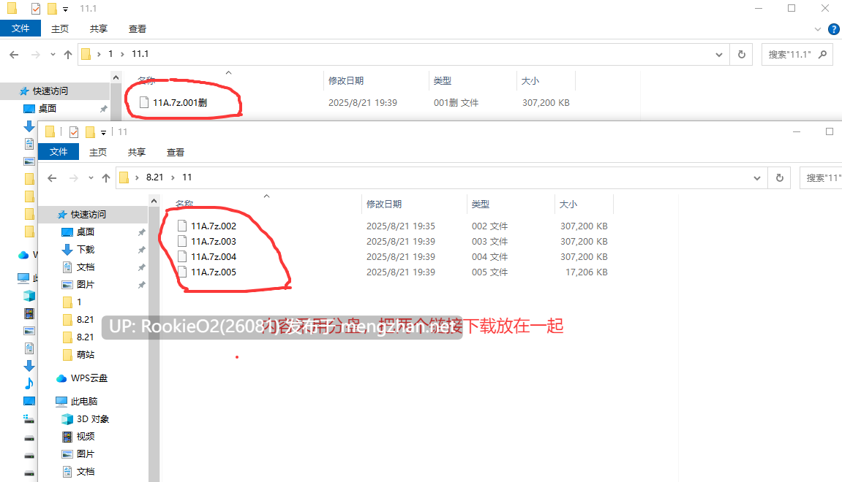Open the 查看 tab in the 11 window
The height and width of the screenshot is (482, 842).
(175, 152)
